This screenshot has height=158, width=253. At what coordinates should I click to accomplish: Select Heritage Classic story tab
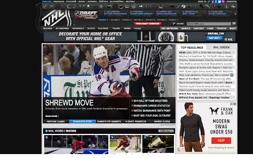56,121
